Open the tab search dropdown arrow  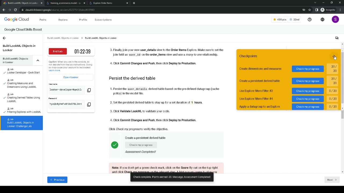[x=315, y=3]
